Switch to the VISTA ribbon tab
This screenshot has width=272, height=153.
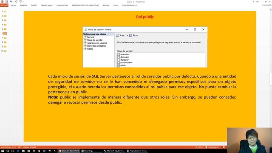tap(116, 6)
